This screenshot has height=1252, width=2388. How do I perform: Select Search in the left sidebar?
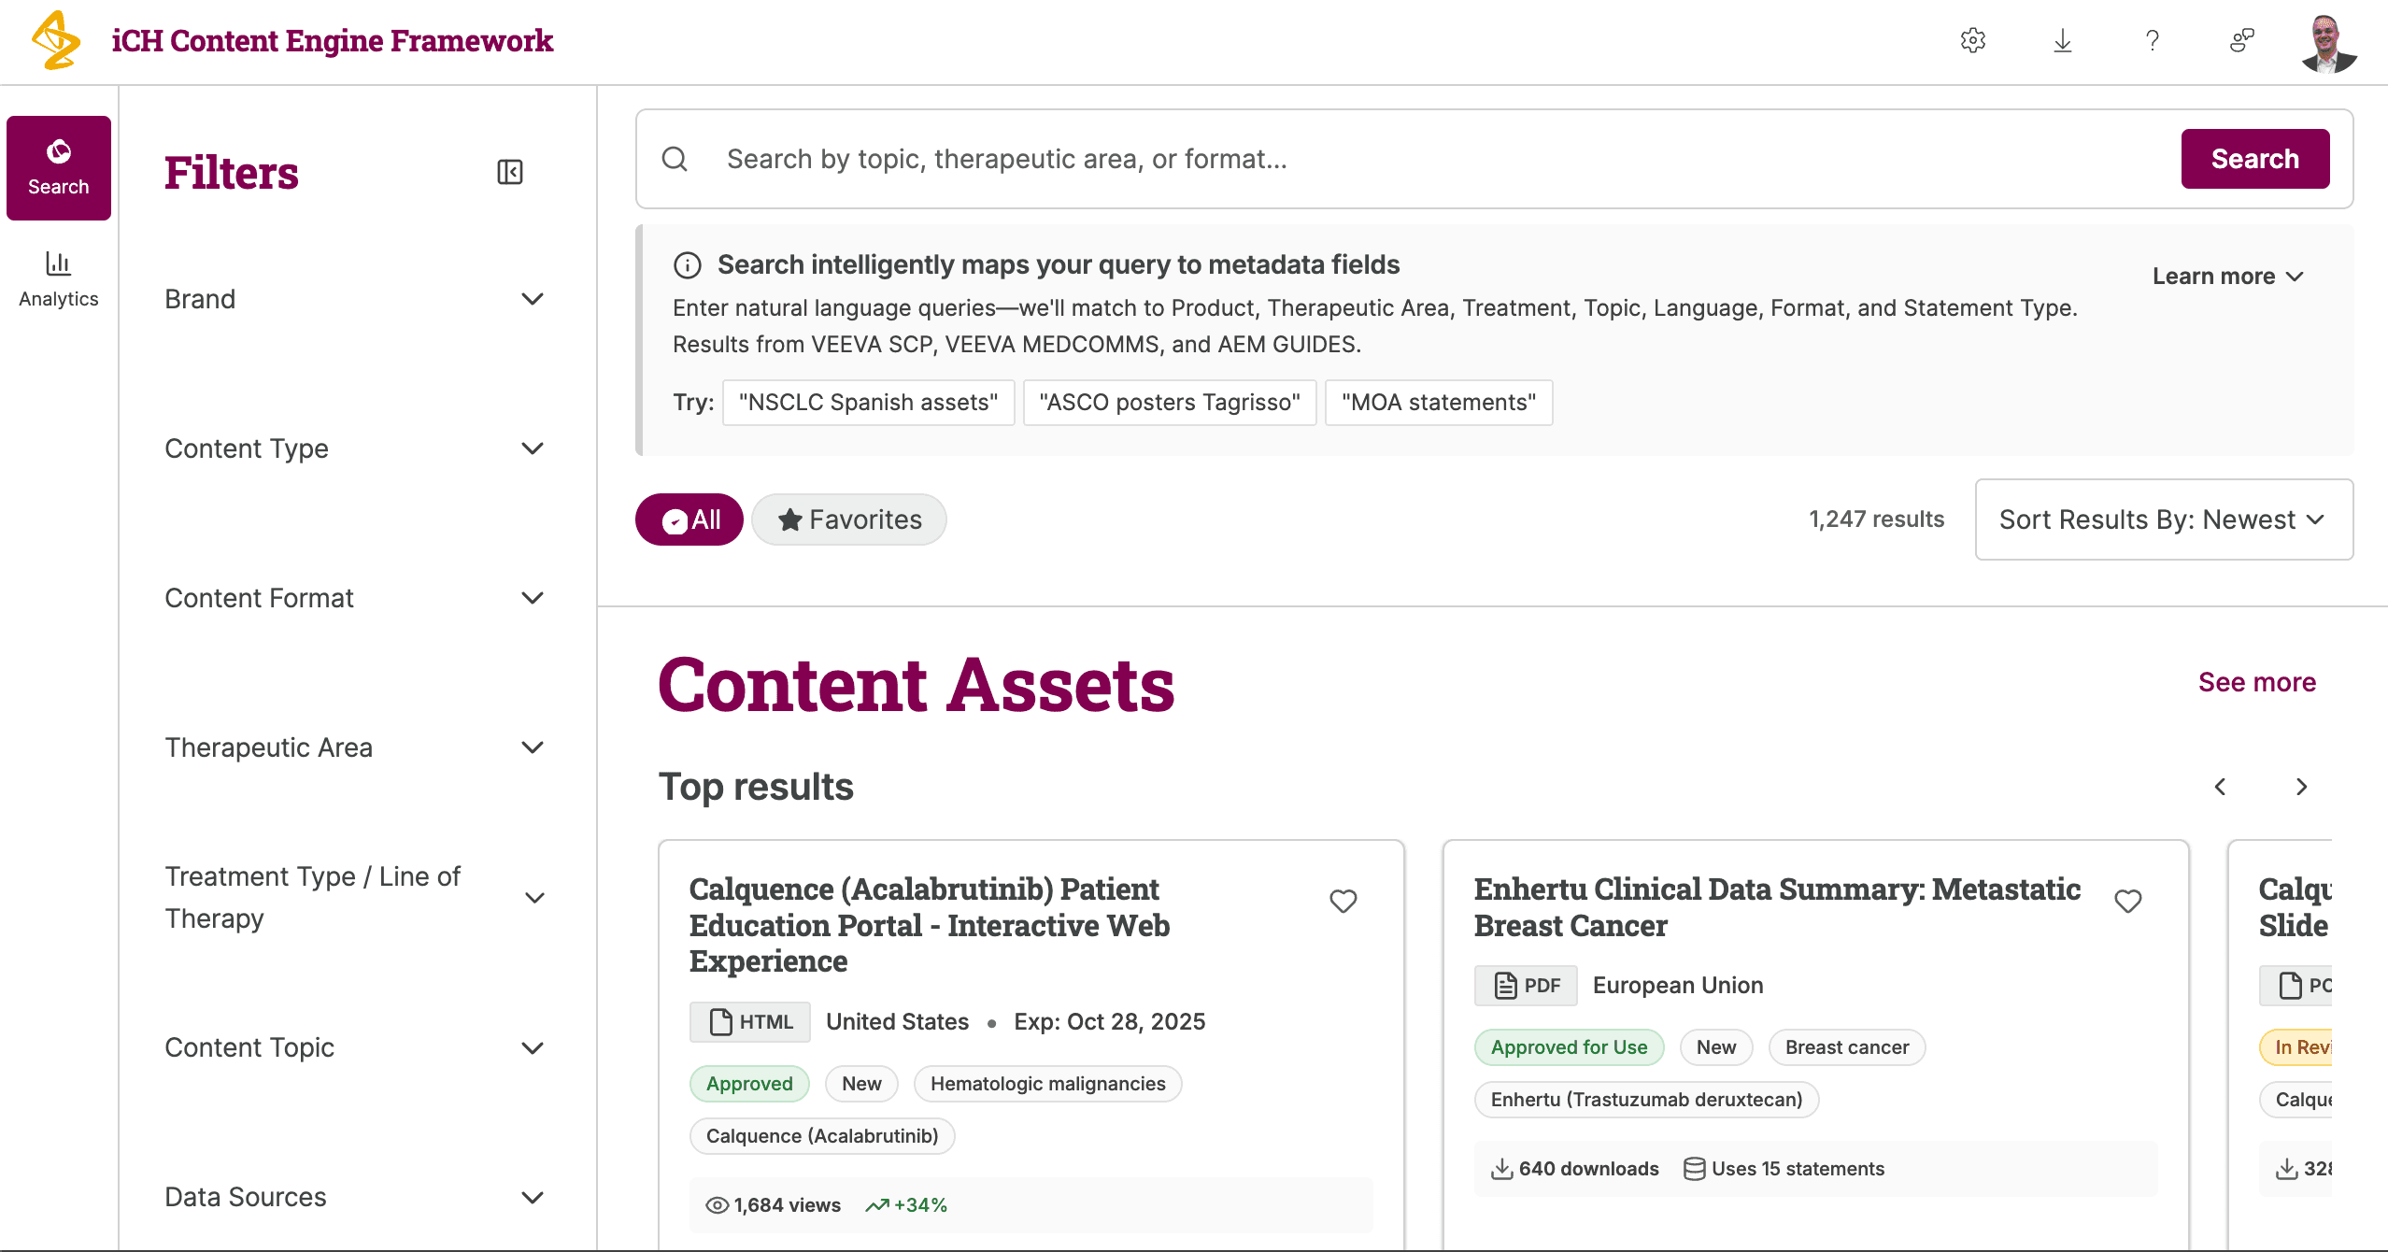58,168
